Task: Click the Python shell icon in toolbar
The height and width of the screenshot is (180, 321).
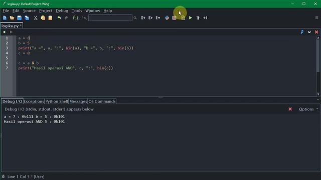Action: (167, 18)
